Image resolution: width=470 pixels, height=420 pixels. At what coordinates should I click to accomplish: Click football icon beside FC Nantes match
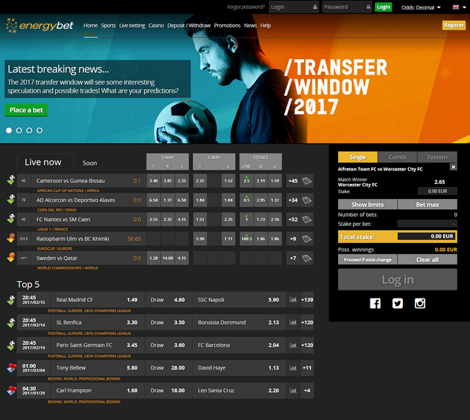pos(11,218)
